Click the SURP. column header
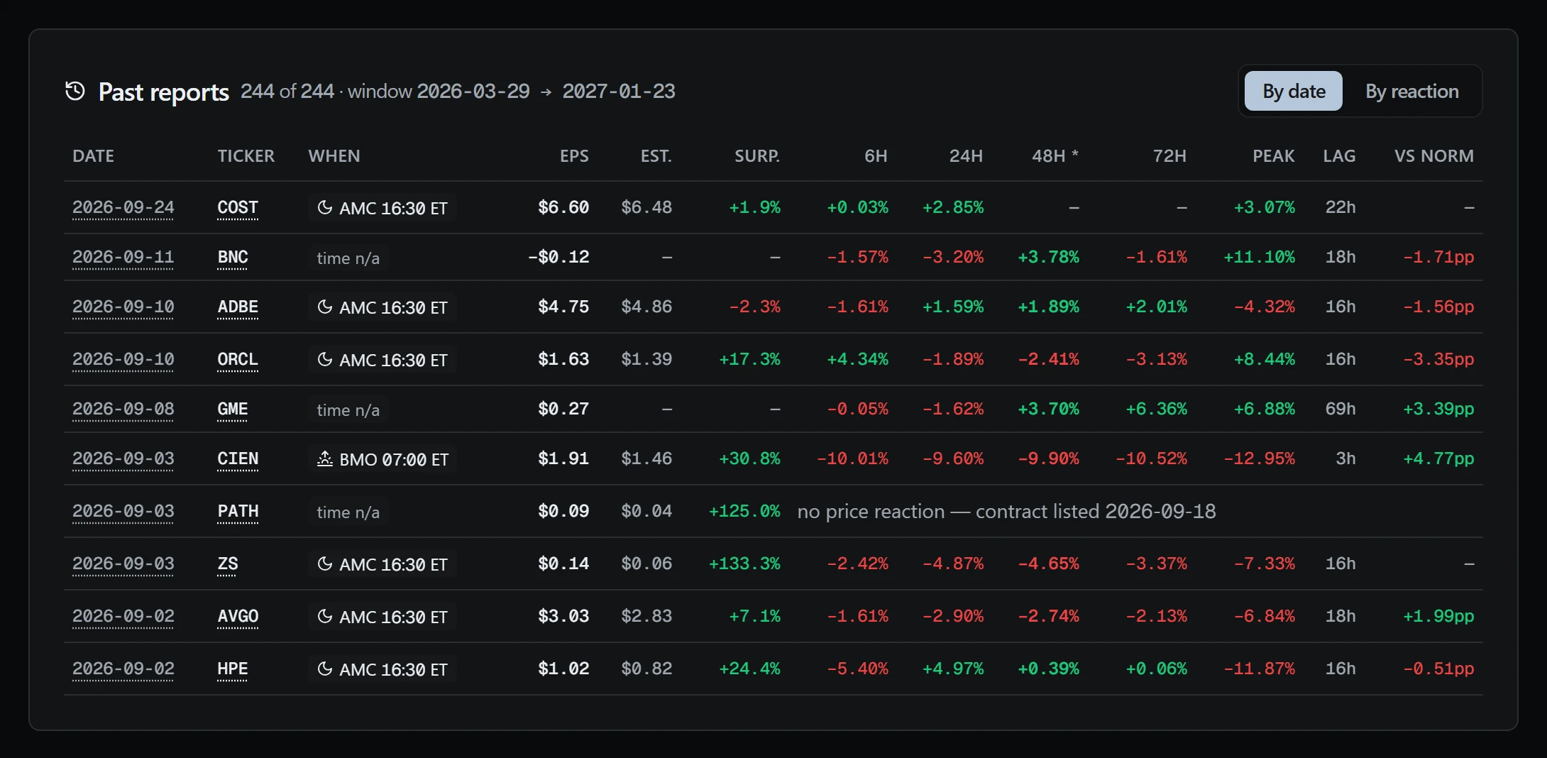Image resolution: width=1547 pixels, height=758 pixels. (x=757, y=156)
